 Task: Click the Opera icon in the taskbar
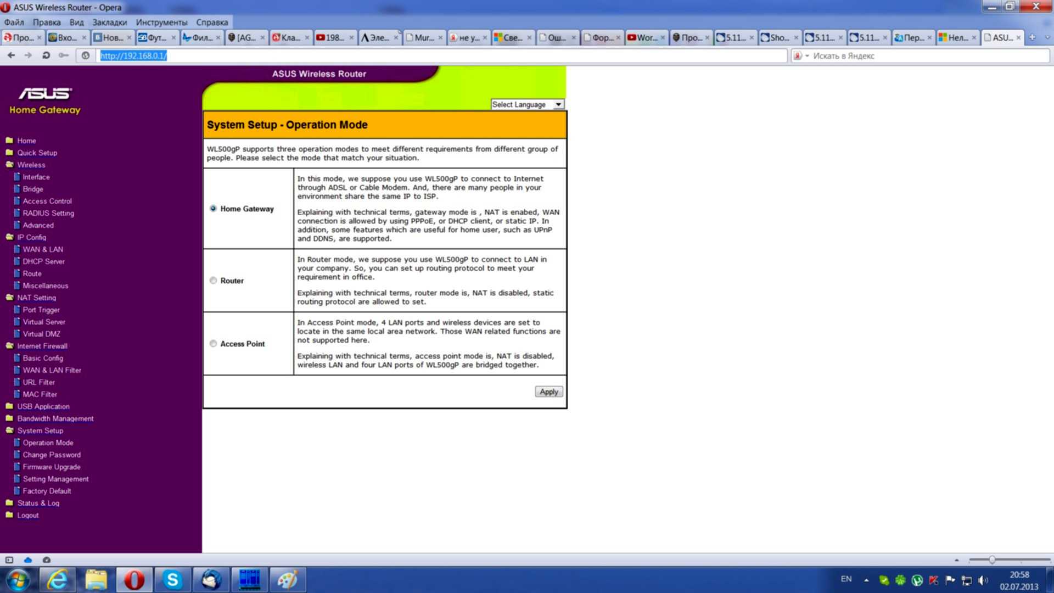point(134,580)
